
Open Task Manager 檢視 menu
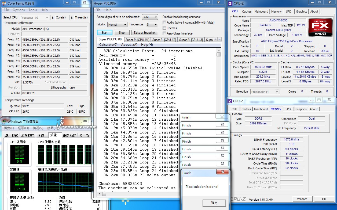click(38, 128)
